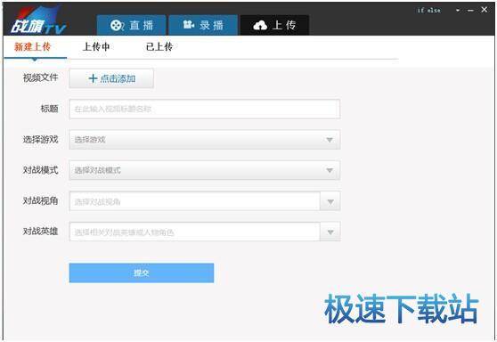The image size is (497, 342).
Task: View the 已上传 sub-tab
Action: coord(159,47)
